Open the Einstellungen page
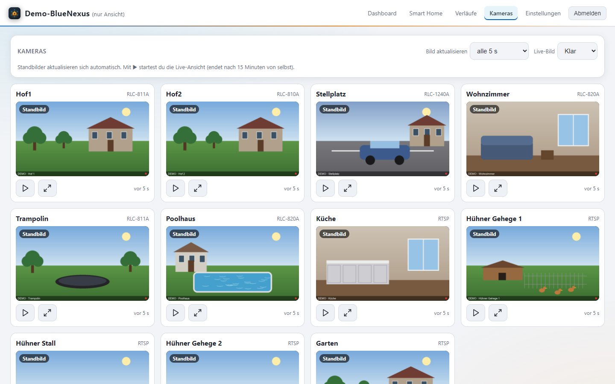The height and width of the screenshot is (384, 615). pos(543,13)
